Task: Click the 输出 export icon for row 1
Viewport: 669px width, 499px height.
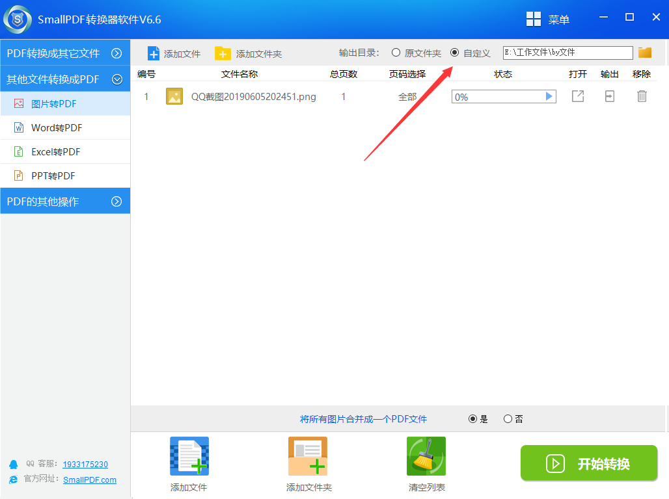Action: [x=610, y=96]
